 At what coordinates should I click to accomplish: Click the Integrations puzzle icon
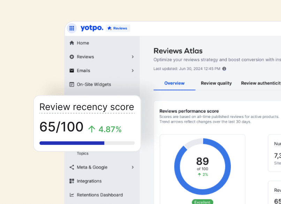72,181
